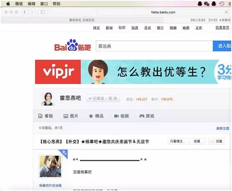
Task: Click the blue 进入贴吧 button
Action: pos(222,46)
